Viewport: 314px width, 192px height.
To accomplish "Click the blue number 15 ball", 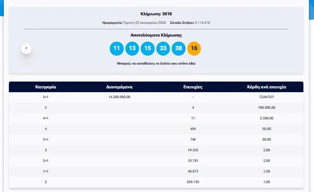I will coord(147,48).
